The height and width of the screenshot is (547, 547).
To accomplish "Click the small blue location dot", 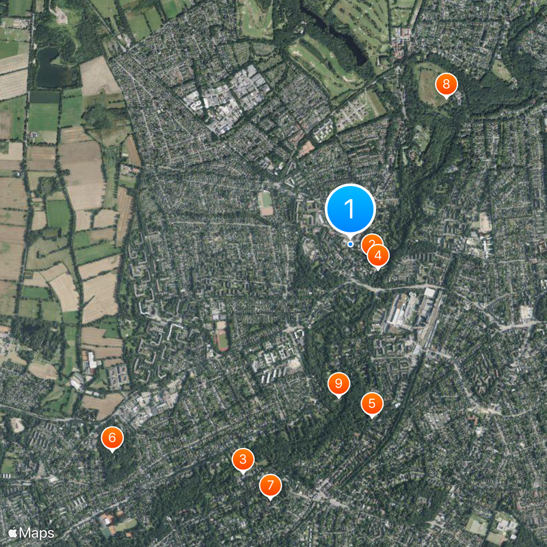I will point(350,245).
